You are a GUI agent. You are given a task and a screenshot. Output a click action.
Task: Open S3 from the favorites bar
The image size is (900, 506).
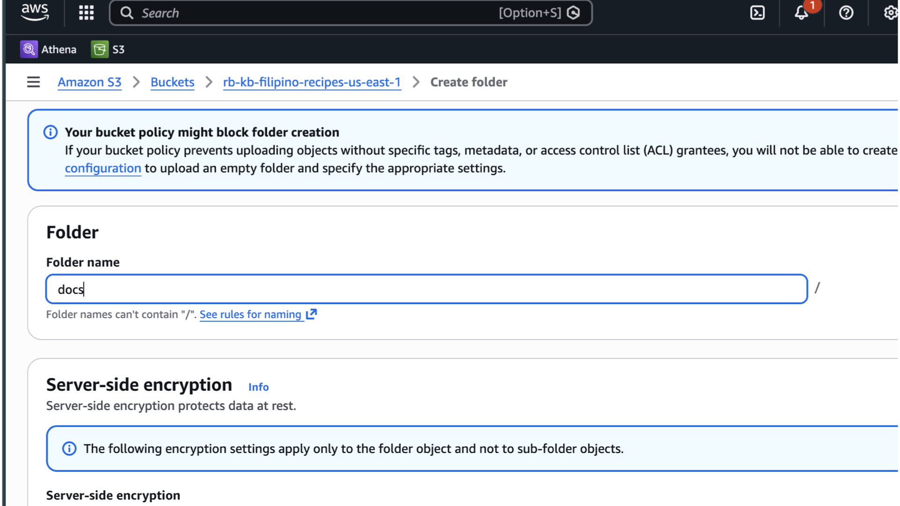[107, 49]
